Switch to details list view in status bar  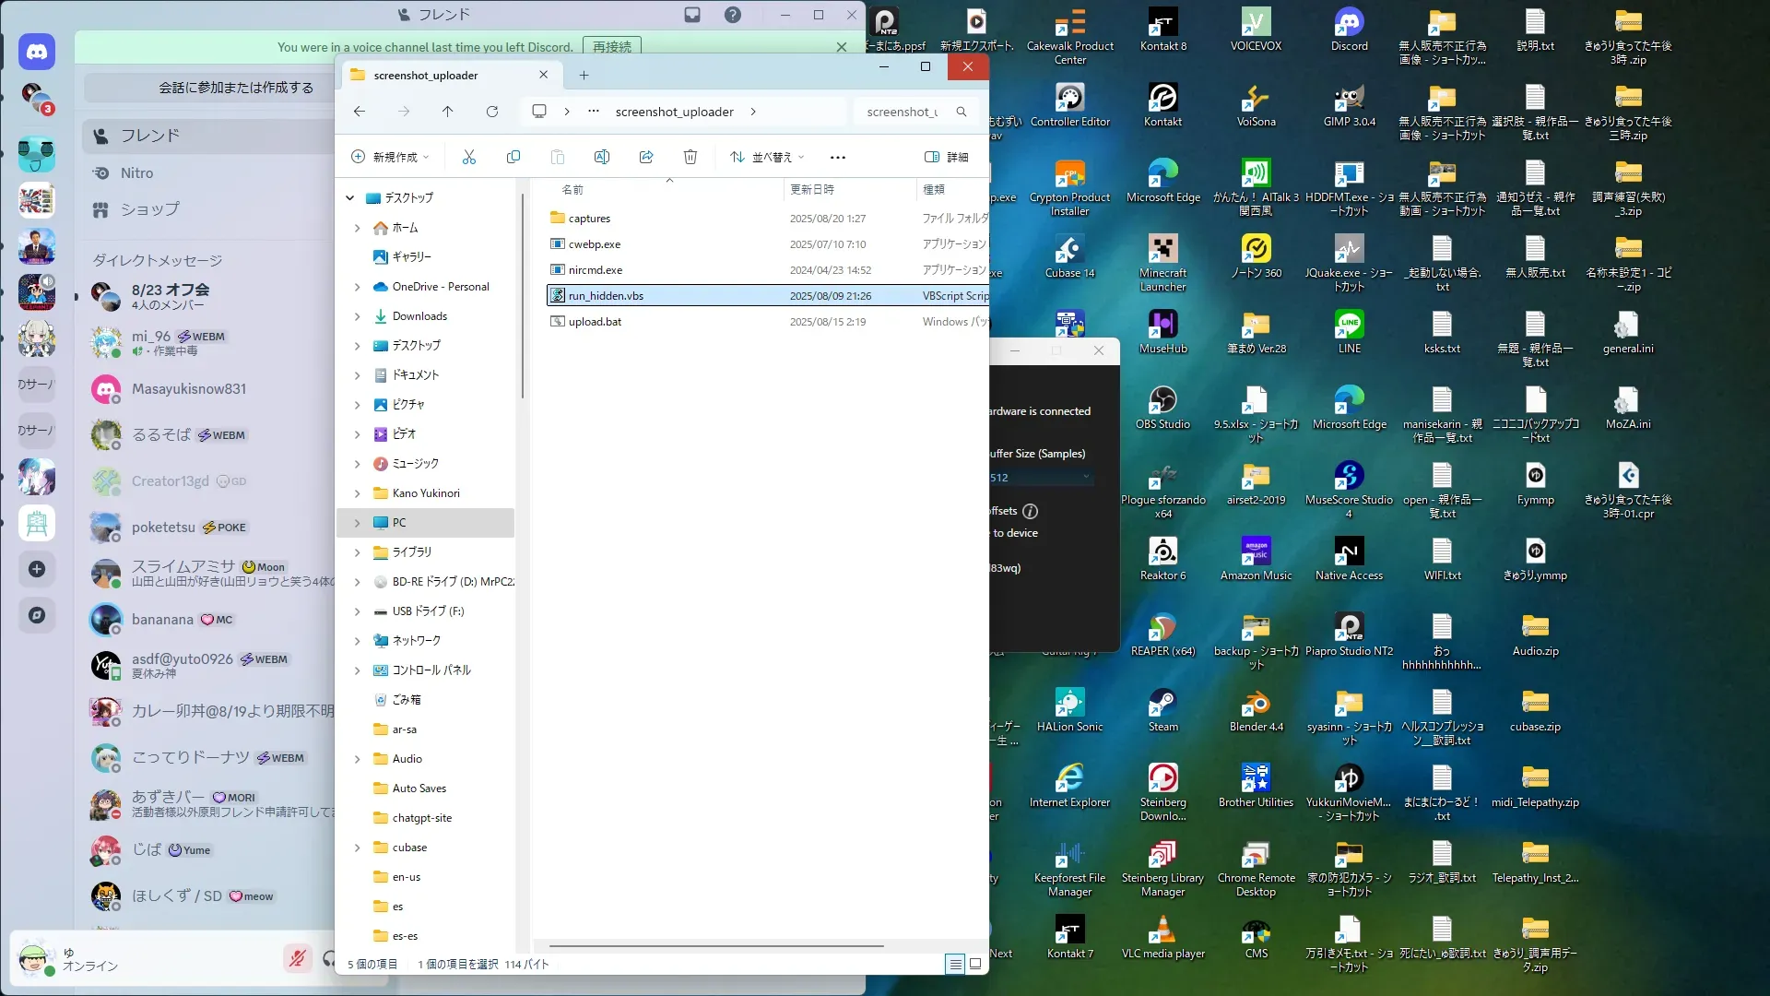coord(956,964)
